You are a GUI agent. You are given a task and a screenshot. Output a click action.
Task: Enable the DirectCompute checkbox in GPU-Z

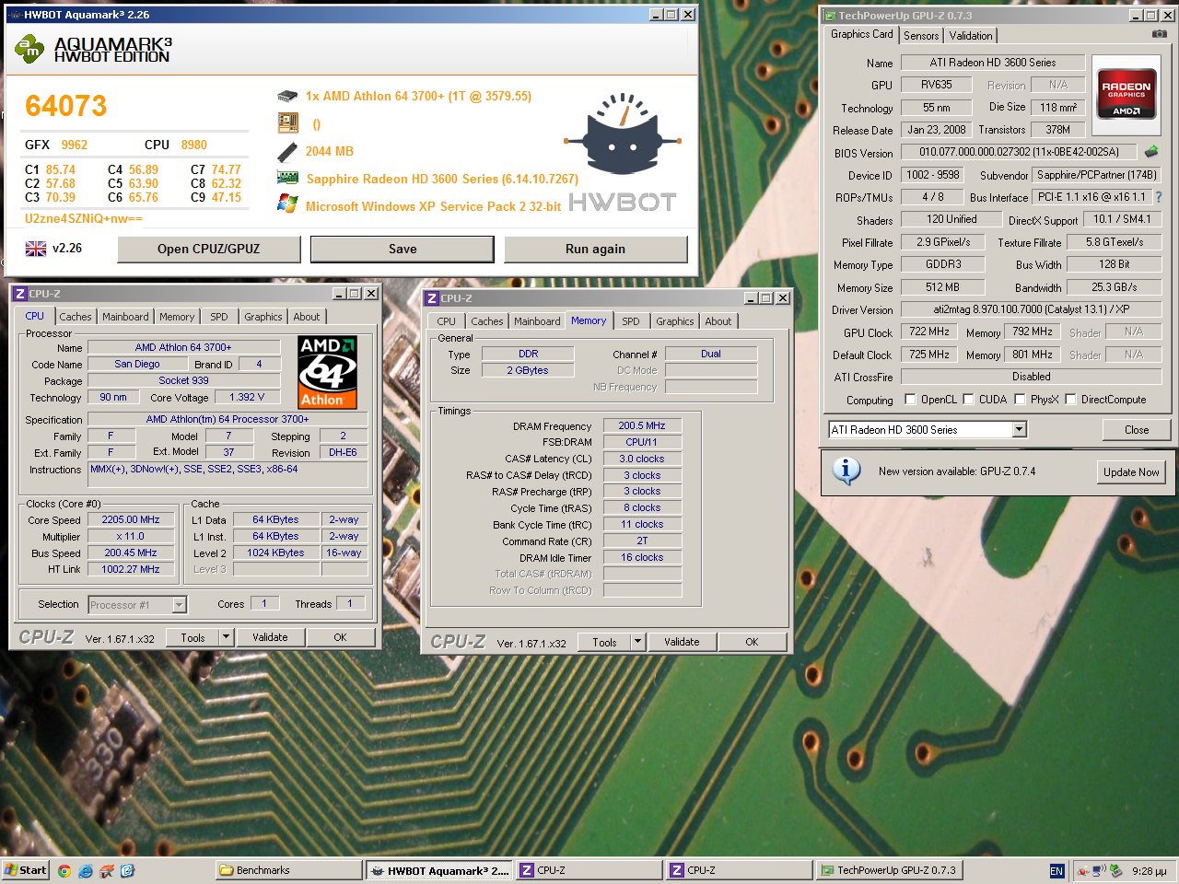pos(1070,400)
